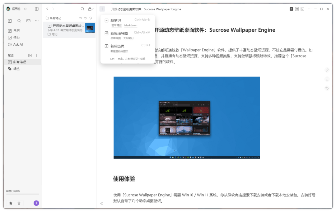Open the outline icon on the right edge
Image resolution: width=336 pixels, height=212 pixels.
click(x=327, y=79)
